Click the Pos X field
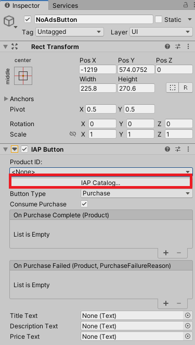The height and width of the screenshot is (345, 195). point(98,70)
